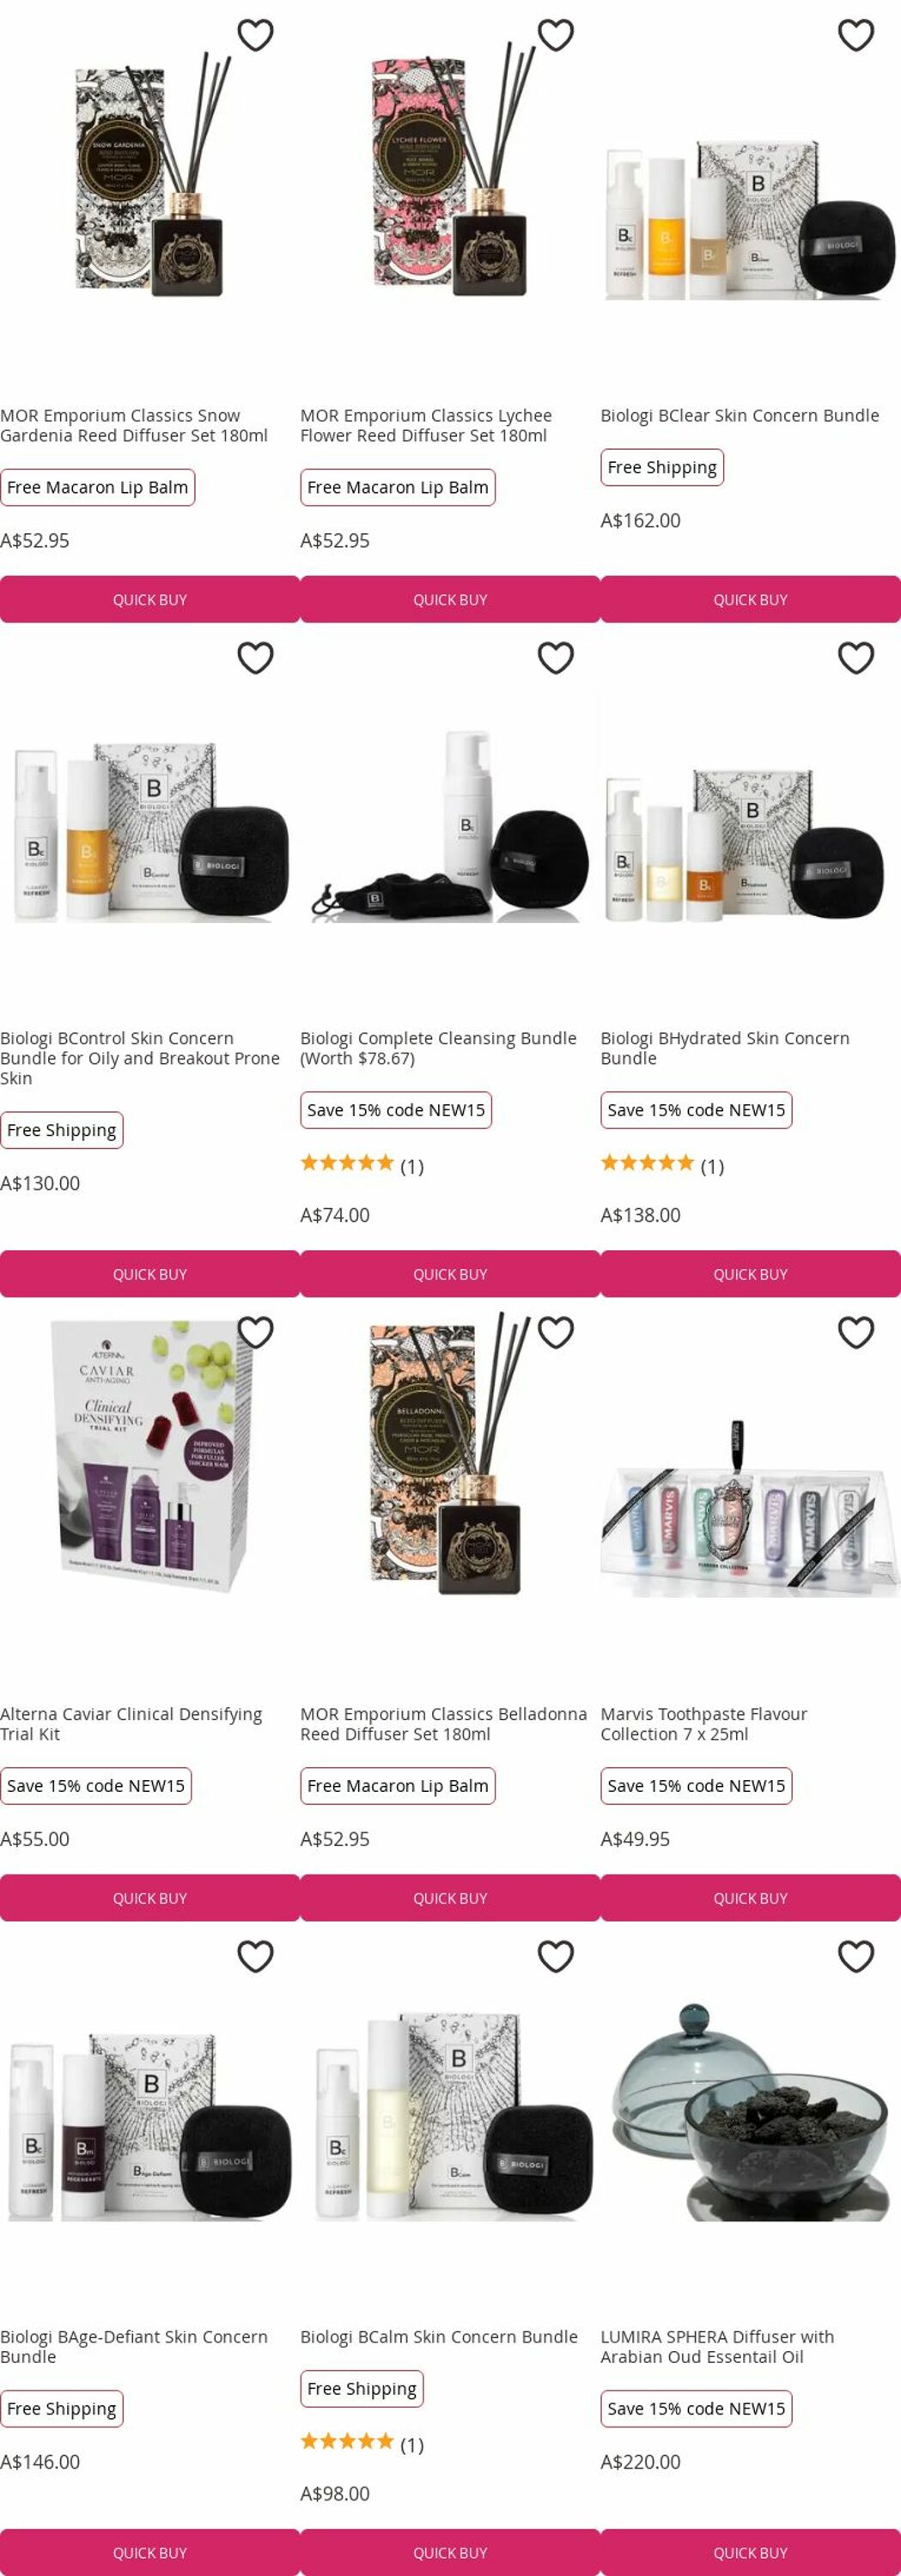Screen dimensions: 901x2576
Task: Wishlist the Biologi BControl Skin Concern Bundle
Action: (255, 658)
